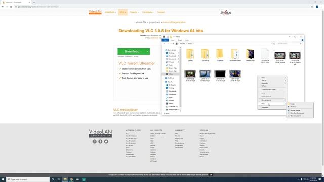Expand the Contribute navigation dropdown
Screen dimensions: 324x182
click(x=148, y=12)
